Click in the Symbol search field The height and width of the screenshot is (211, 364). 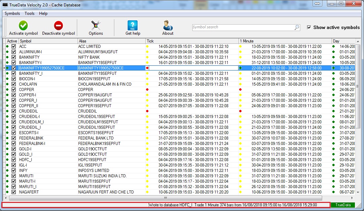tap(243, 27)
